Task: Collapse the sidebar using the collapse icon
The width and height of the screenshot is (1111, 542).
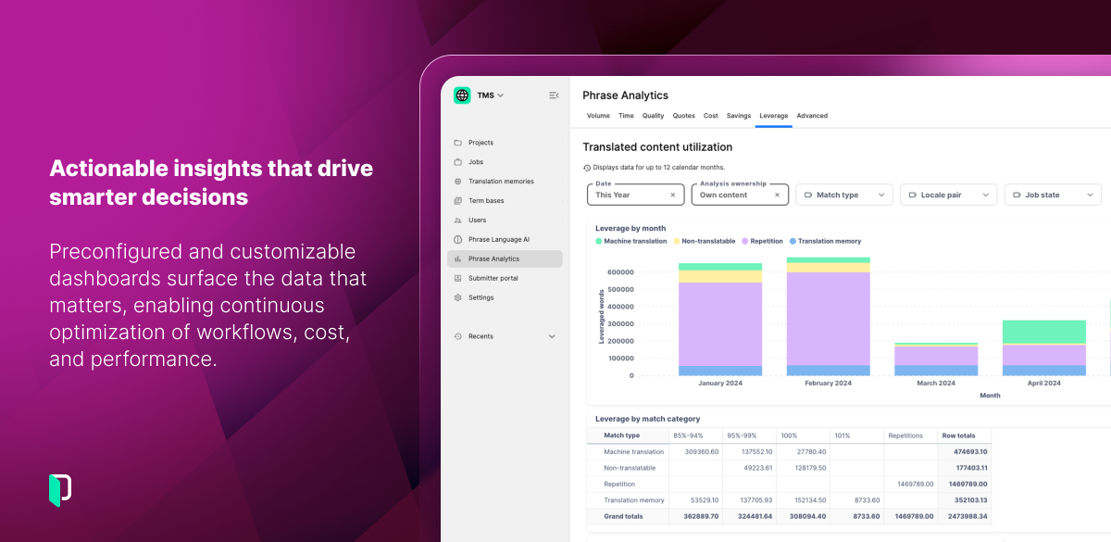Action: [554, 95]
